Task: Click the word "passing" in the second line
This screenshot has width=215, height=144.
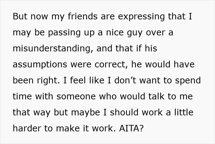Action: tap(57, 33)
